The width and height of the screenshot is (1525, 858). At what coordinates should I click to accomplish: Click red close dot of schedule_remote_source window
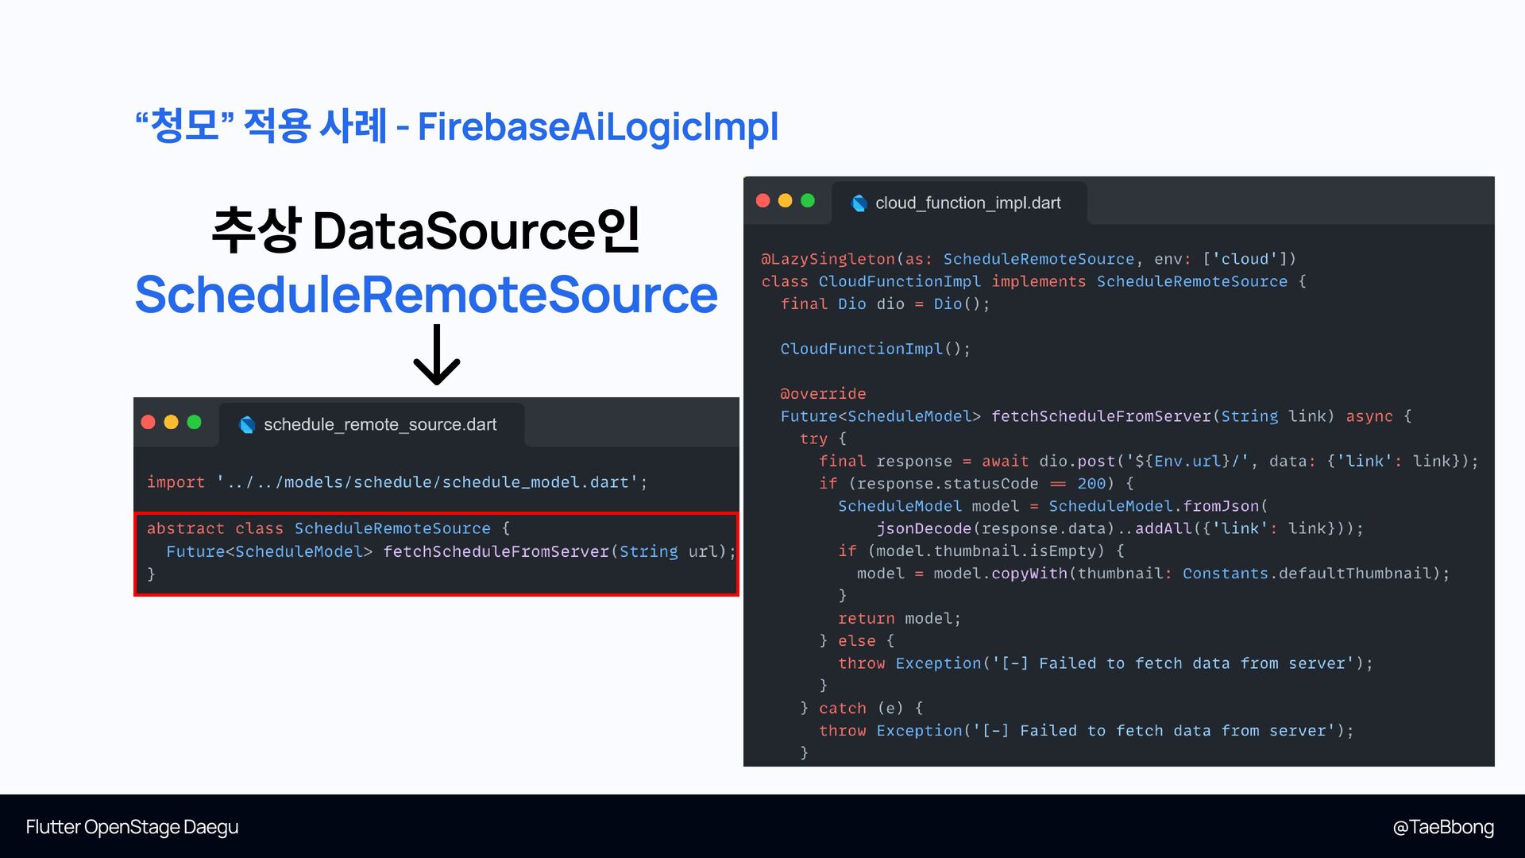click(x=149, y=423)
